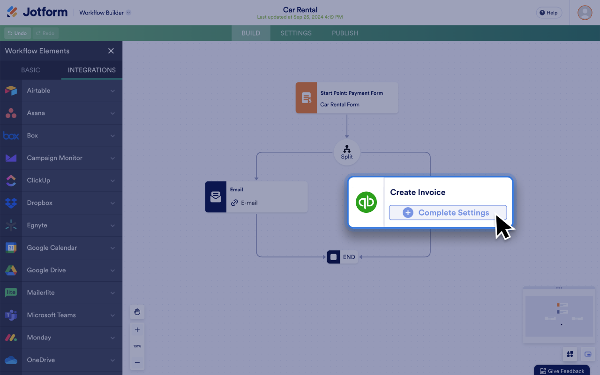Screen dimensions: 600x375
Task: Open the Help button
Action: [x=549, y=13]
